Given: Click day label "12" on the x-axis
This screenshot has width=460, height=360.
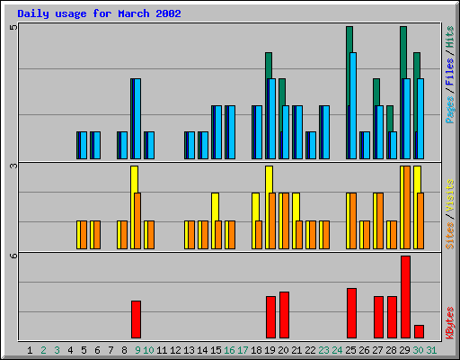Looking at the screenshot, I should (175, 350).
